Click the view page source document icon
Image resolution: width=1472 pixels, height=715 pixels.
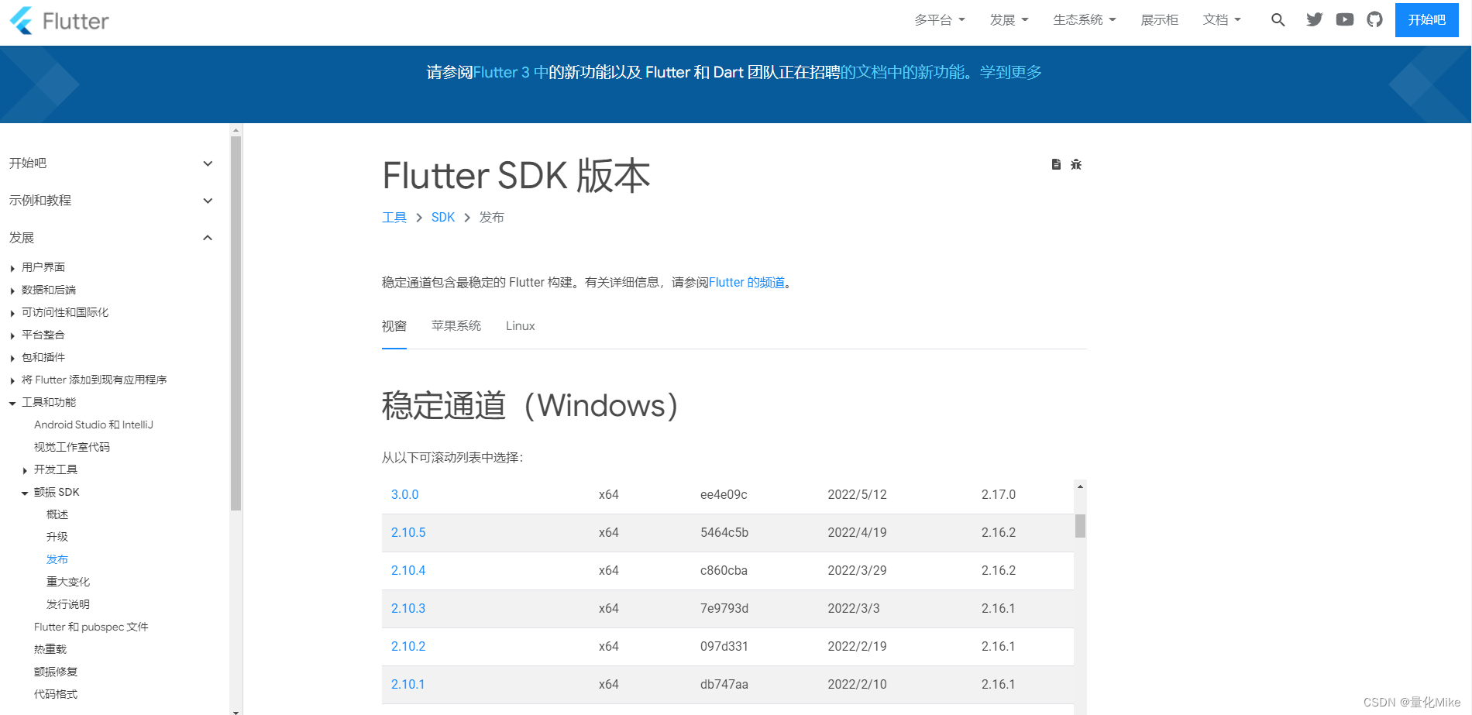[1056, 164]
